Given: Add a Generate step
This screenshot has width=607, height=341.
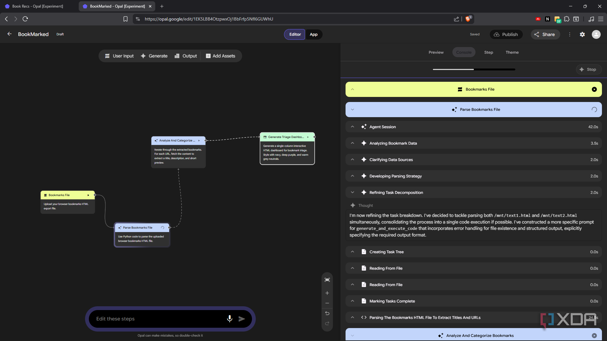Looking at the screenshot, I should tap(154, 56).
